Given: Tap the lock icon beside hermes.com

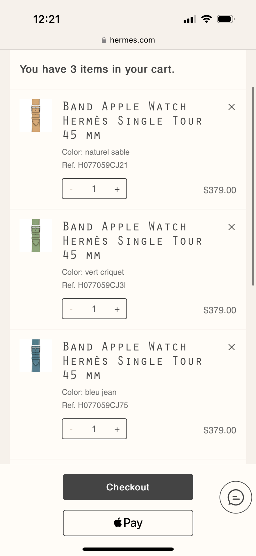Looking at the screenshot, I should pyautogui.click(x=104, y=40).
